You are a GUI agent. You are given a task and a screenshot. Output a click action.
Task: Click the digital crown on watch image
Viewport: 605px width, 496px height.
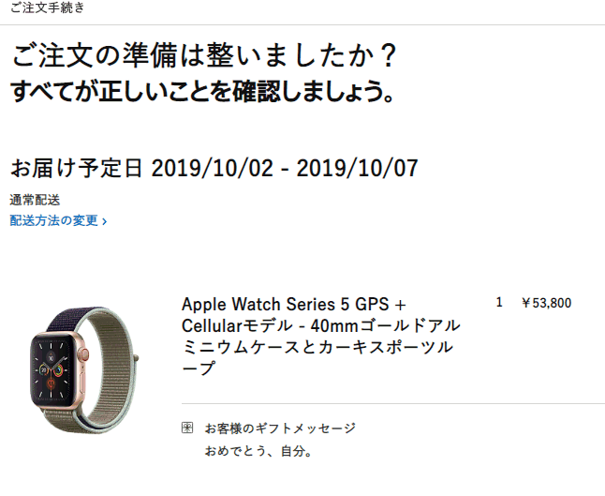(x=83, y=353)
